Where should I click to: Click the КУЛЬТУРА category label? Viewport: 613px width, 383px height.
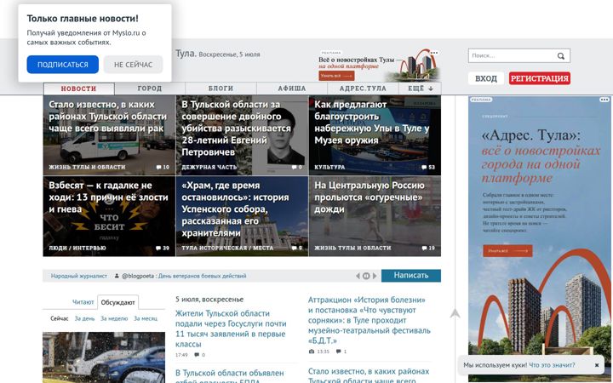tap(329, 167)
